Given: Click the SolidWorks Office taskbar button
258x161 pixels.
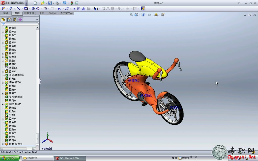Looking at the screenshot, I should pos(70,158).
